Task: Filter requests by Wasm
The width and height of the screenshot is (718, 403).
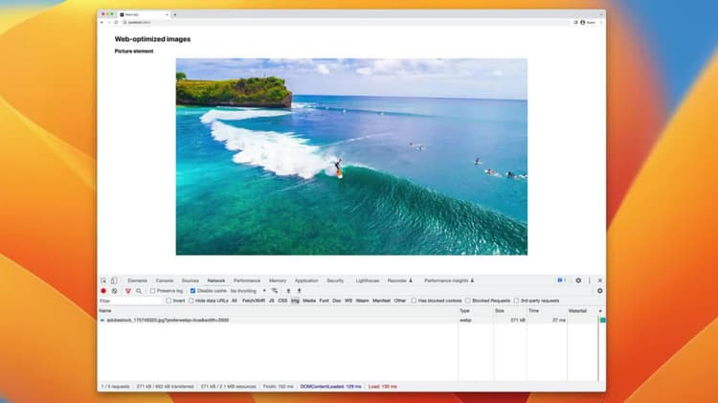Action: click(362, 301)
